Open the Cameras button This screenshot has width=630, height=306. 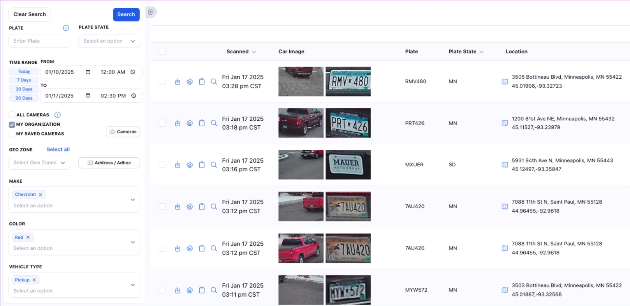[123, 132]
